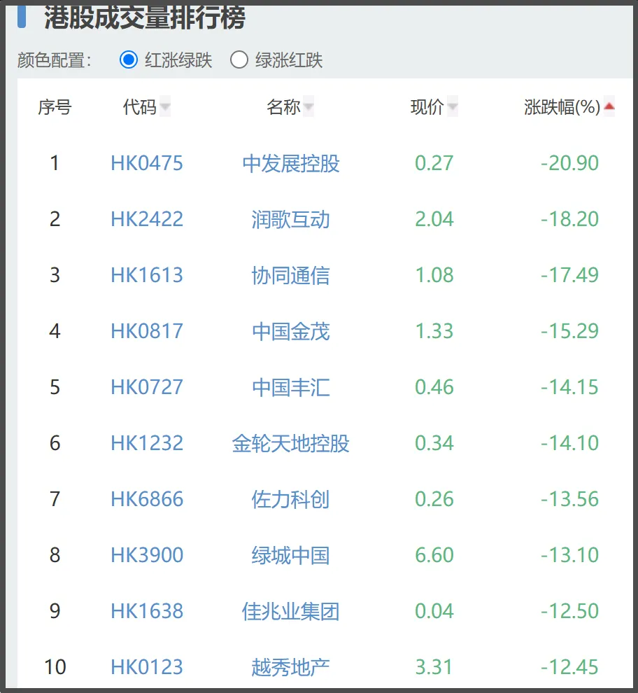
Task: Open stock code HK0475
Action: (147, 163)
